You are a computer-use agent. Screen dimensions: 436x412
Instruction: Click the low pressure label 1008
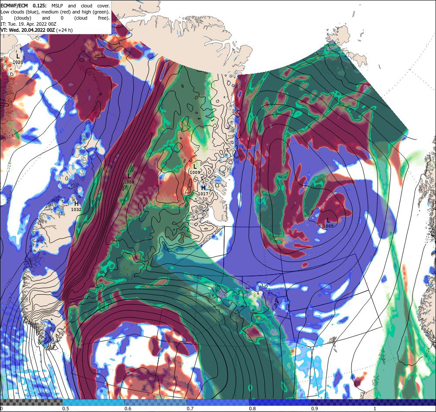pyautogui.click(x=129, y=179)
